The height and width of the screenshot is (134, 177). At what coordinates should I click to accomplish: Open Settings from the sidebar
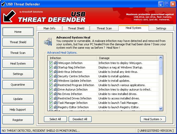point(18,74)
